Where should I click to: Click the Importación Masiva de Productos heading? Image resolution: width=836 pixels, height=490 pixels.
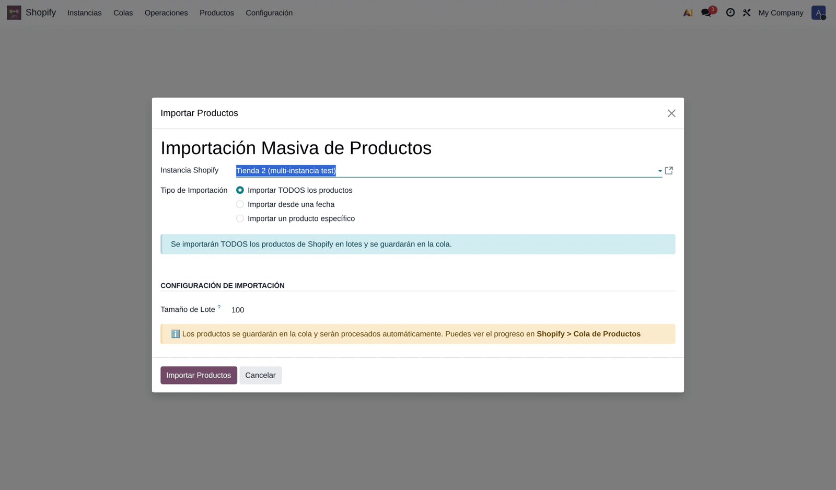click(x=296, y=148)
